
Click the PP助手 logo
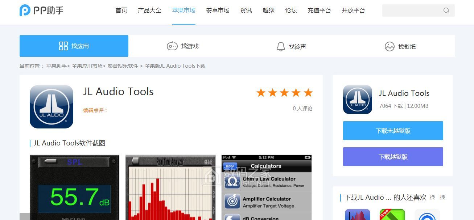coord(41,10)
